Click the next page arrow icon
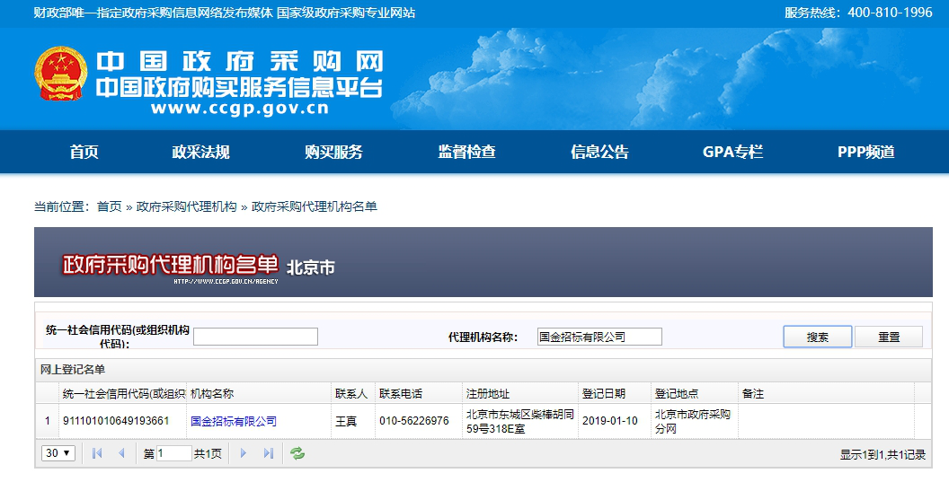The height and width of the screenshot is (482, 949). [x=243, y=453]
